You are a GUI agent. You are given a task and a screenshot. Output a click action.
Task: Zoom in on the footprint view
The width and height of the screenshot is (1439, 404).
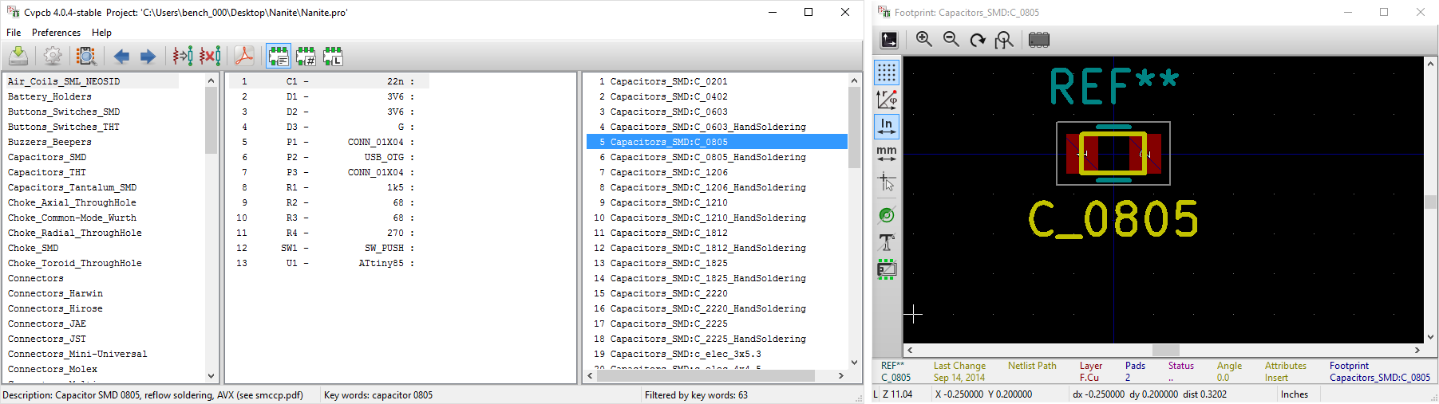coord(924,40)
